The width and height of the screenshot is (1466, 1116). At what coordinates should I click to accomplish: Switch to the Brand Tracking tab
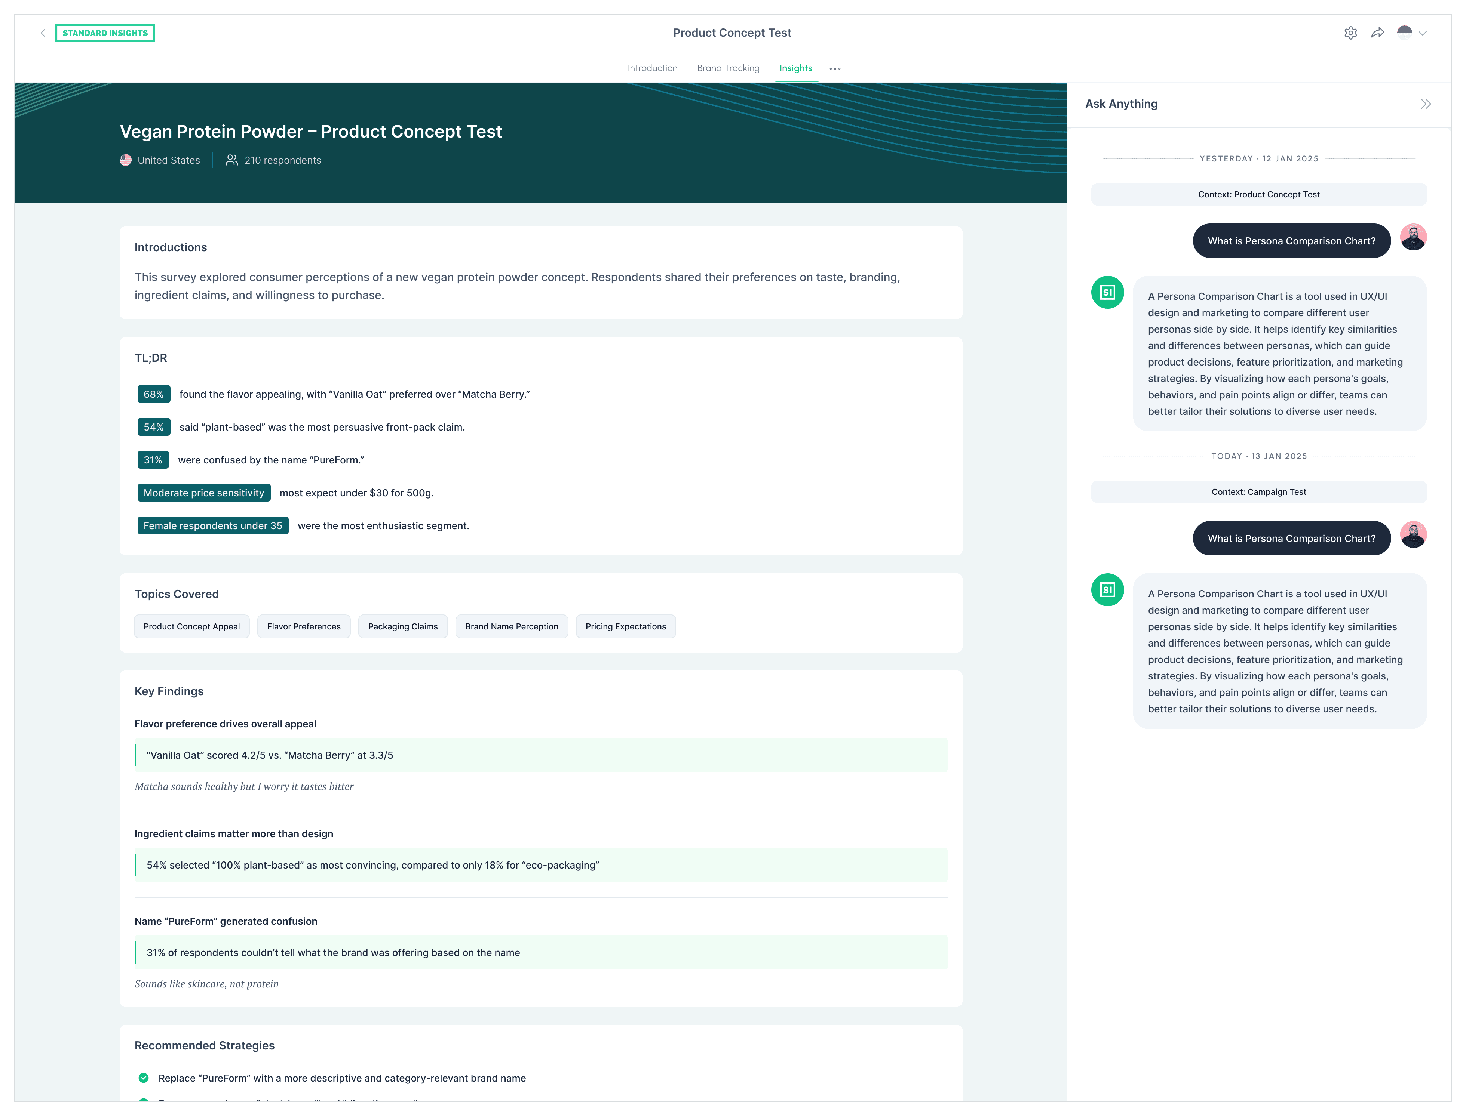click(728, 68)
